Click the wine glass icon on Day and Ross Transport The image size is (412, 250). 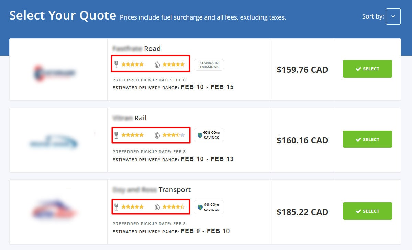[x=117, y=207]
